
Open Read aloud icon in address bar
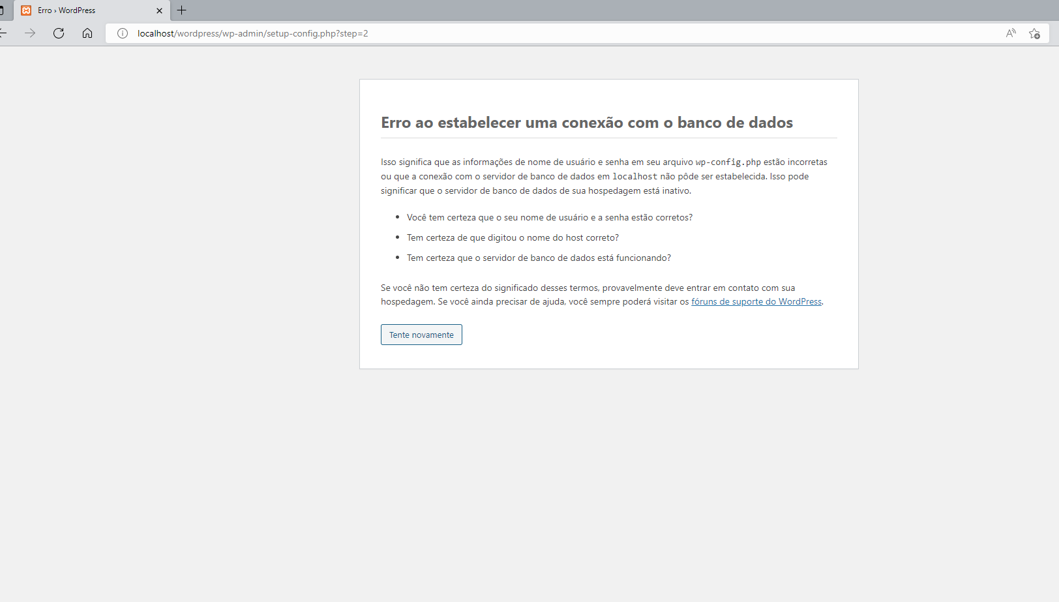tap(1011, 33)
